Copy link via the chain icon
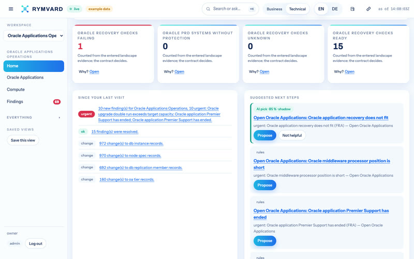The image size is (414, 259). (x=368, y=9)
